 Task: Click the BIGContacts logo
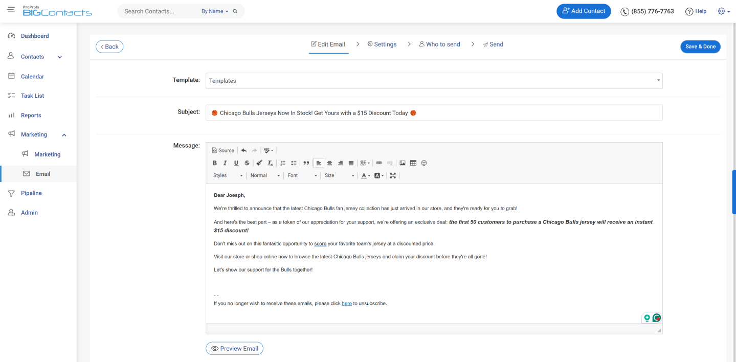pyautogui.click(x=57, y=11)
